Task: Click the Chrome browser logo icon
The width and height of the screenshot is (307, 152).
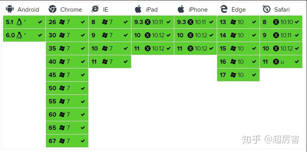Action: click(53, 9)
